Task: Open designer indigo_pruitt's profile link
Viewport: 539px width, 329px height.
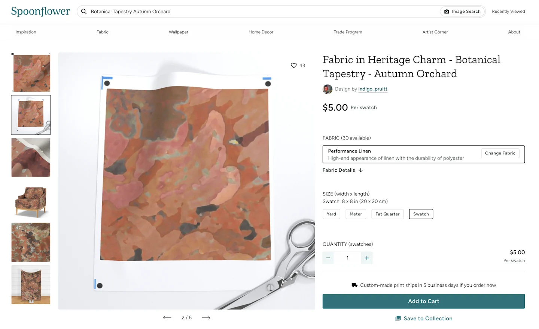Action: coord(372,89)
